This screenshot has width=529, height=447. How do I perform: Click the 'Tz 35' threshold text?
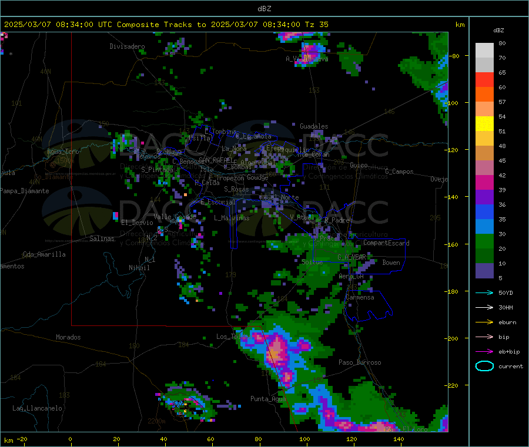point(317,25)
